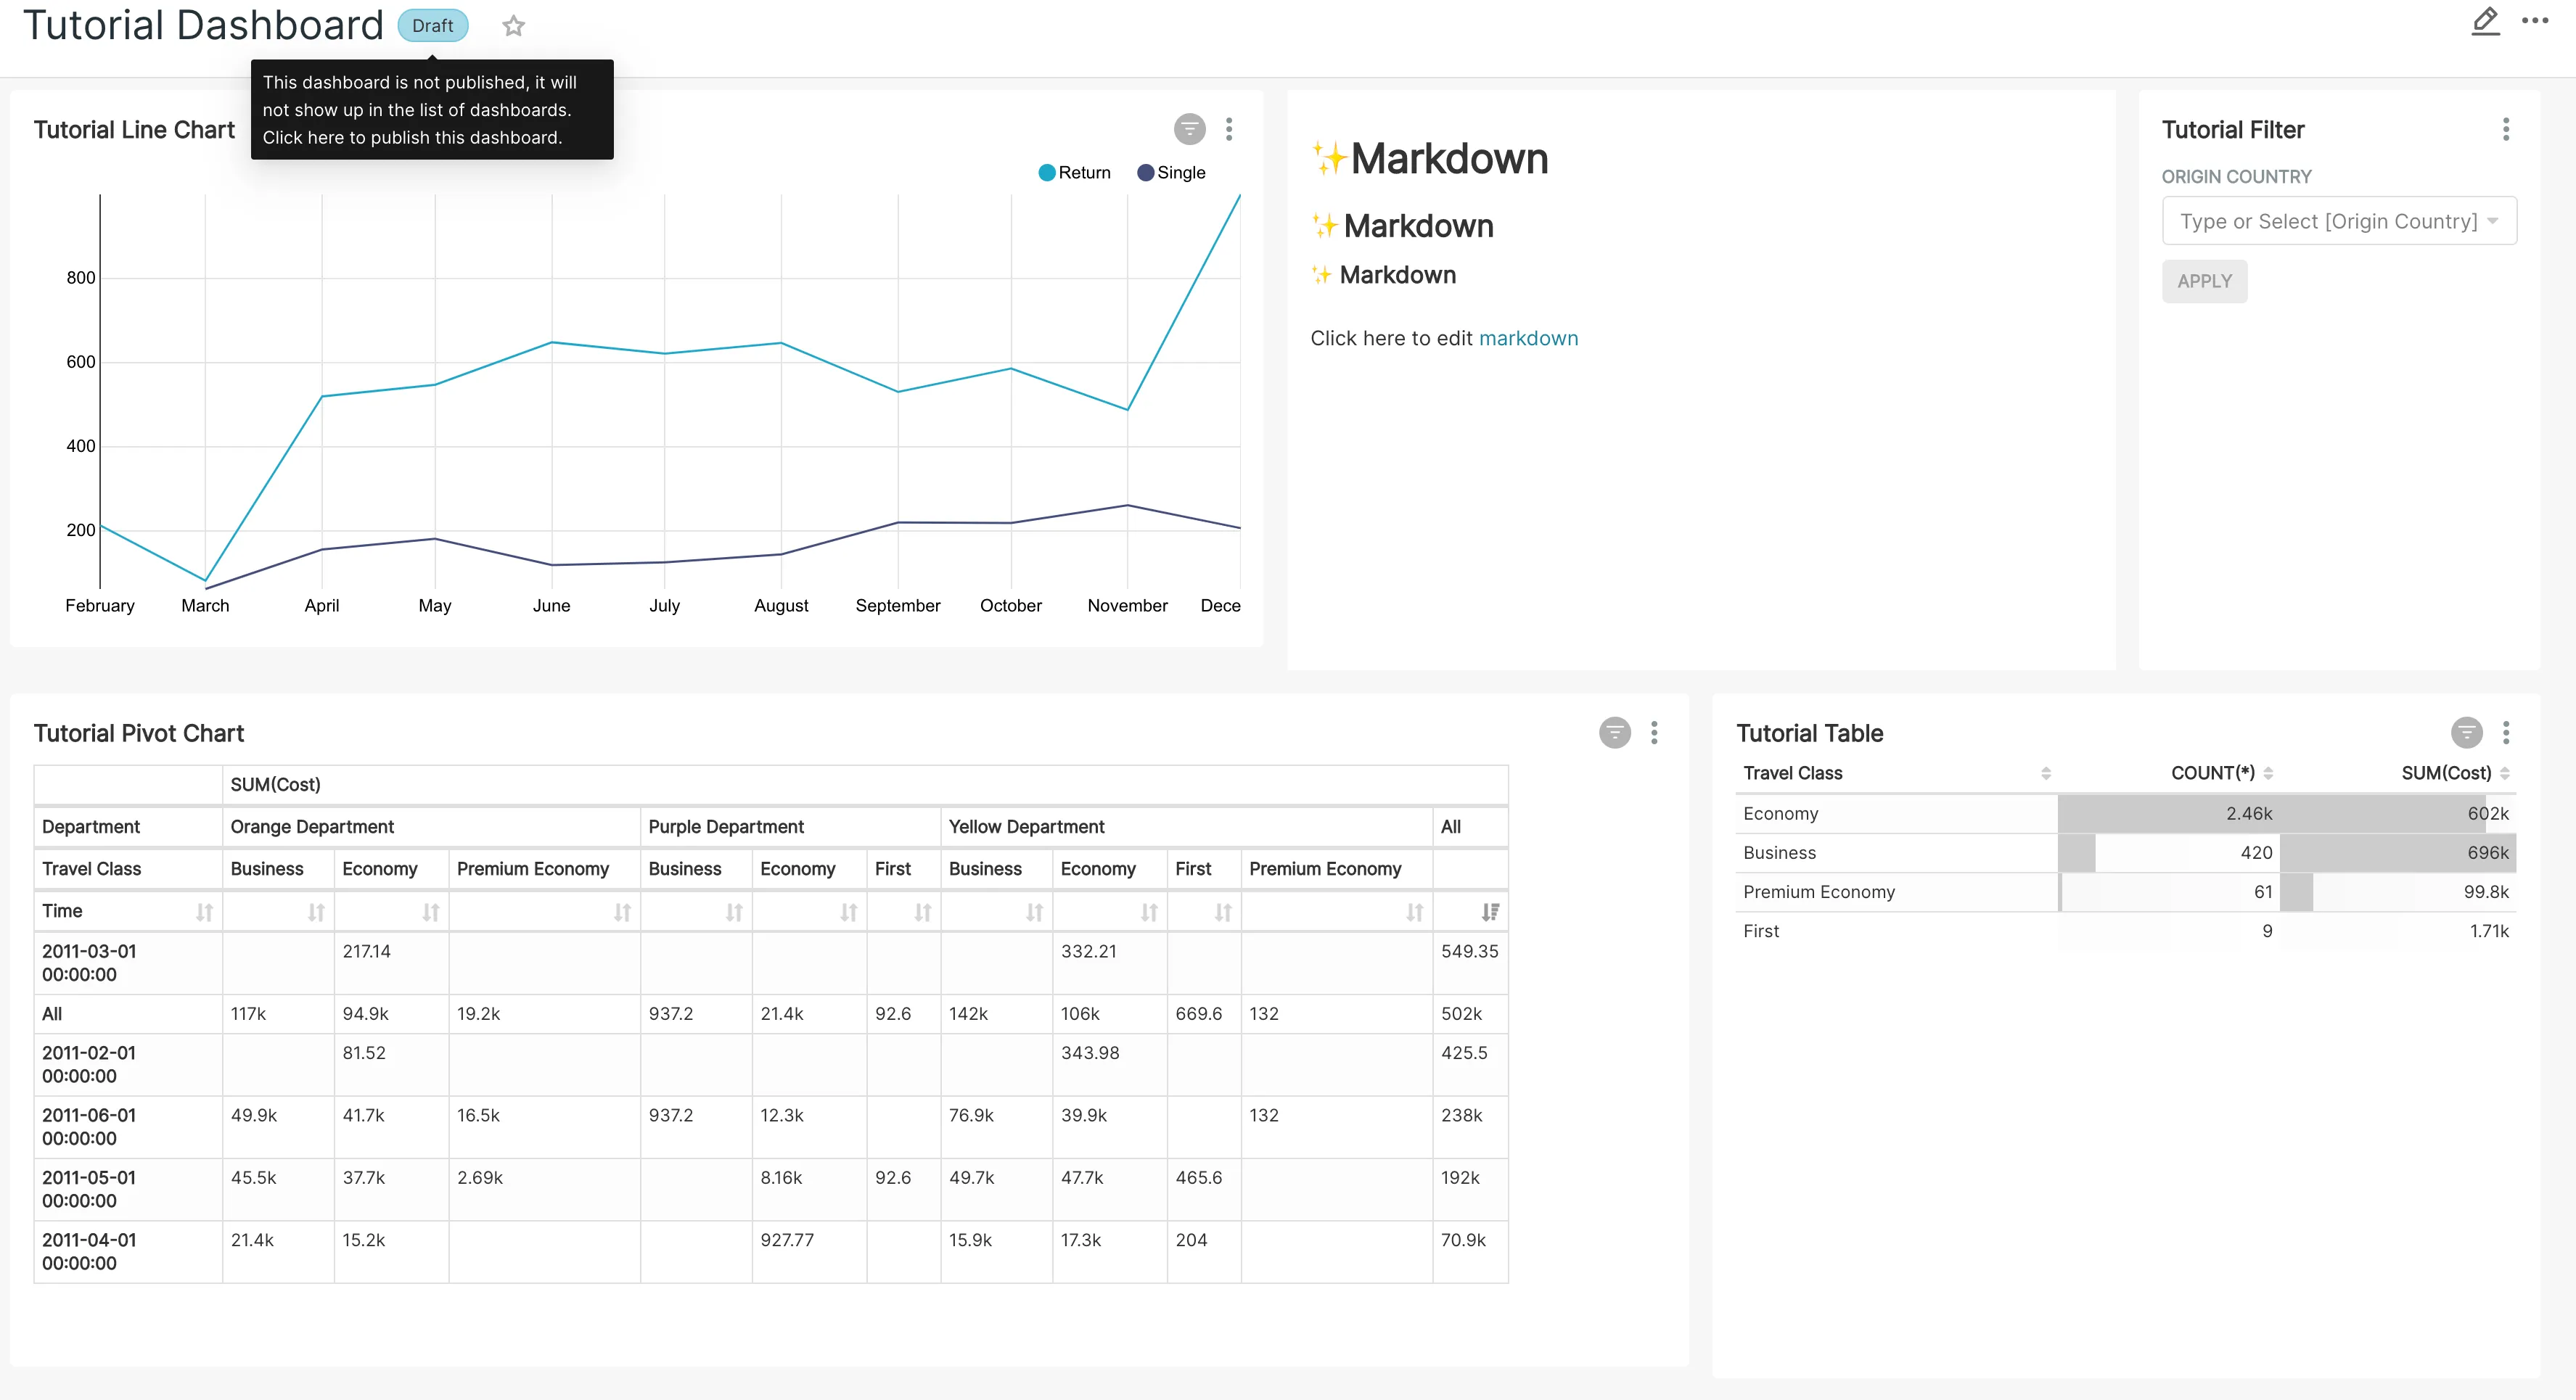
Task: Star the Tutorial Dashboard as favorite
Action: click(x=514, y=25)
